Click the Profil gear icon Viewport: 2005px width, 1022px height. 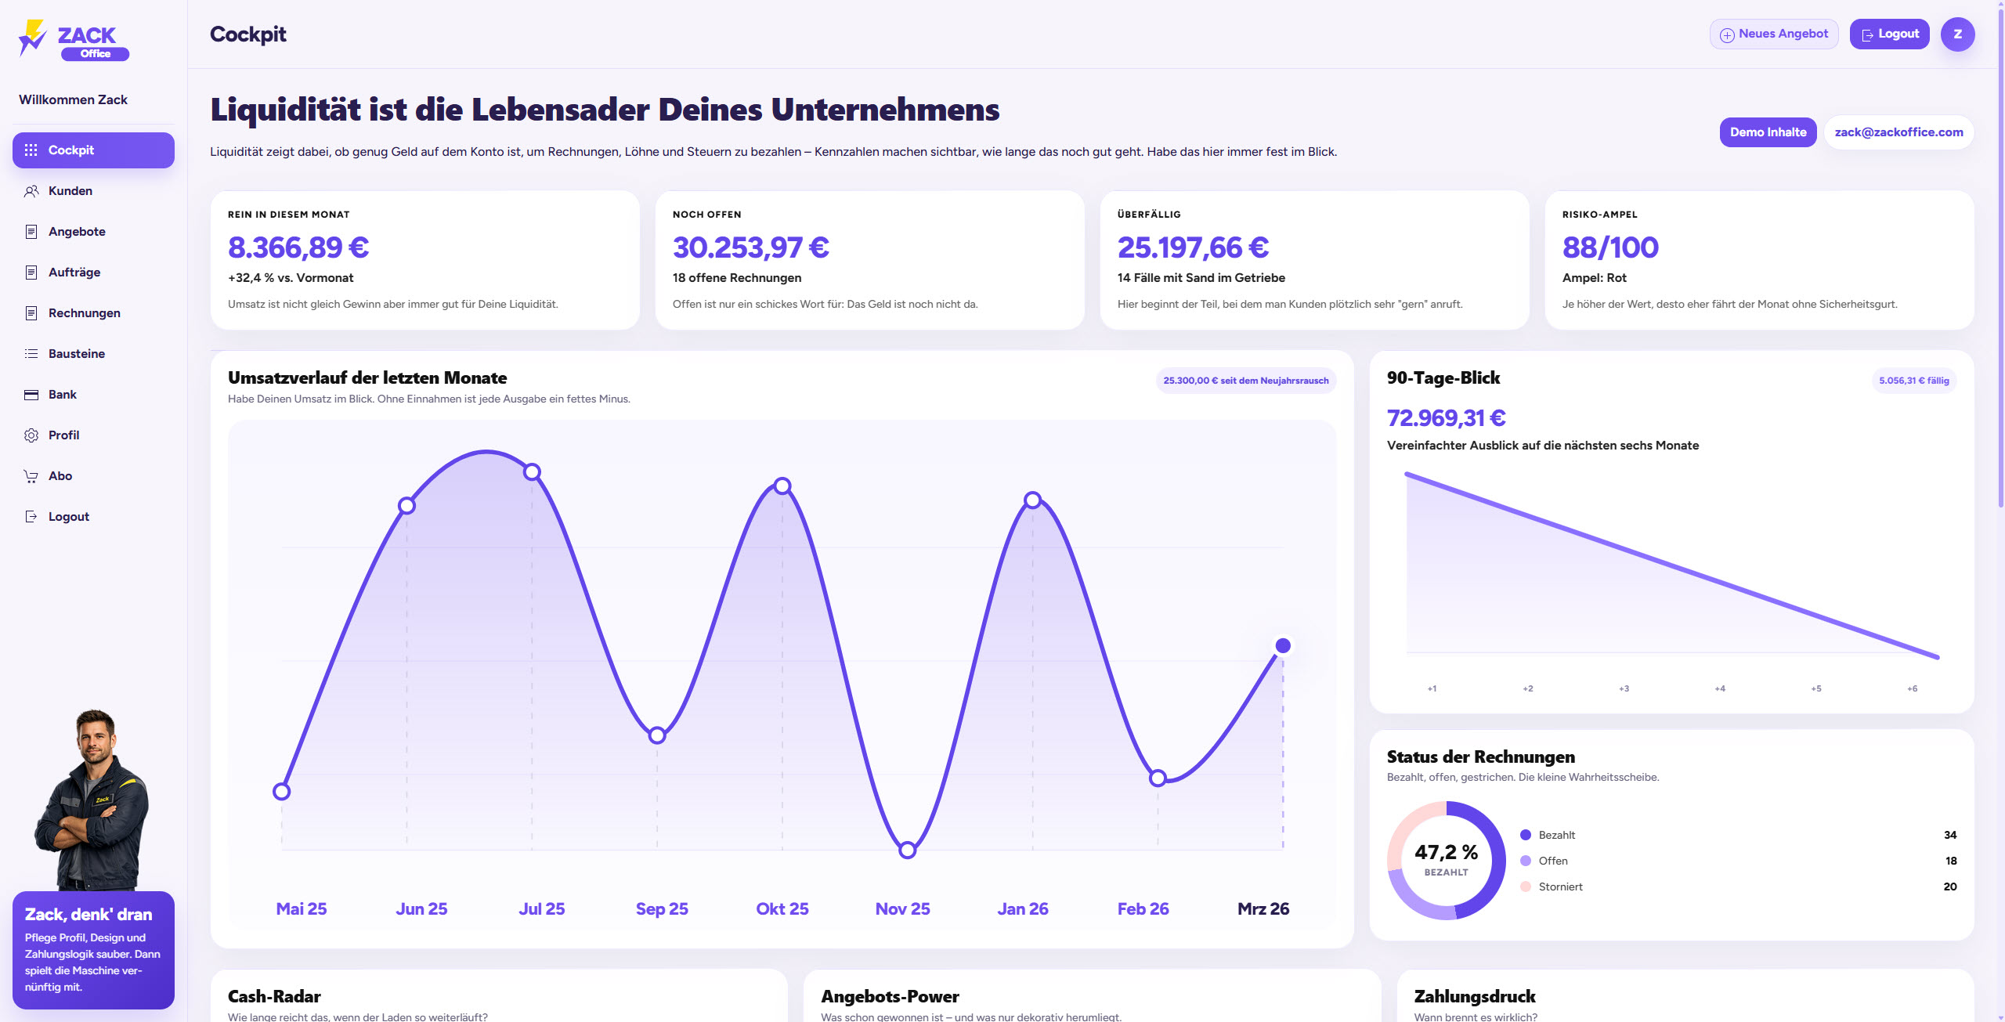(31, 435)
